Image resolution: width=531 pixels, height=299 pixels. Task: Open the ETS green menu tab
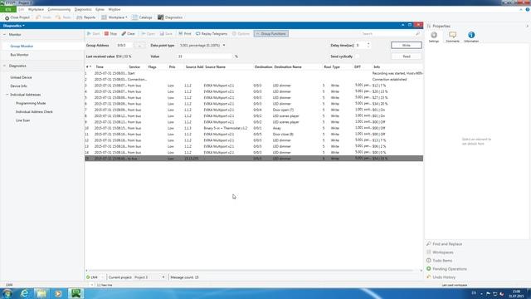pyautogui.click(x=8, y=9)
